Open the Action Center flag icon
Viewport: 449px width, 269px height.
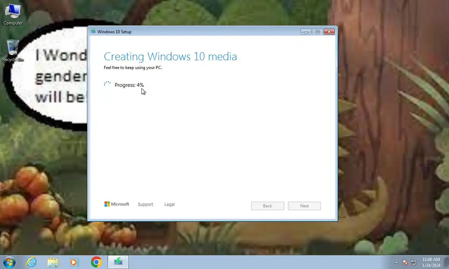pos(405,262)
